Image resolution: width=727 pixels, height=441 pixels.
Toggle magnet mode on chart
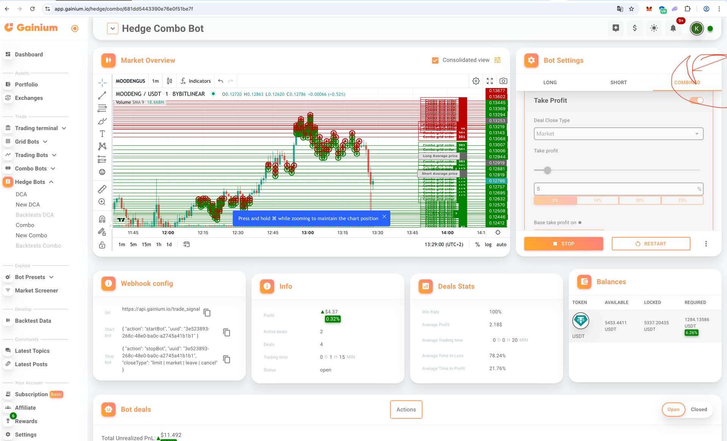pos(102,219)
